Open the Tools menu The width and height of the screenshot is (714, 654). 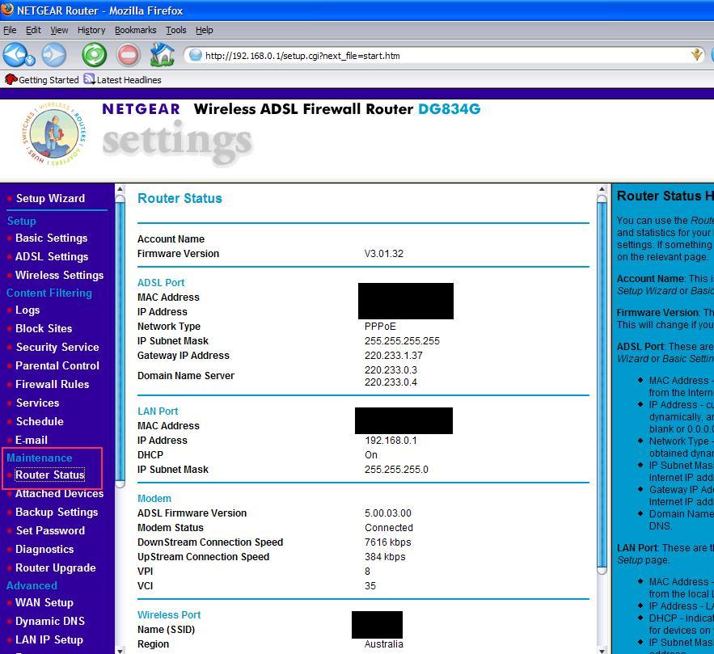coord(175,30)
